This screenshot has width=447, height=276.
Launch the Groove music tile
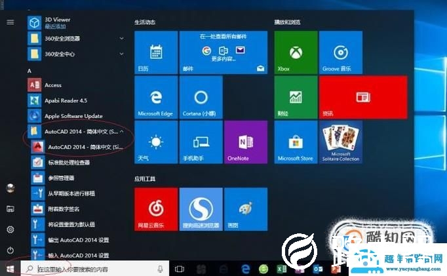coord(341,52)
